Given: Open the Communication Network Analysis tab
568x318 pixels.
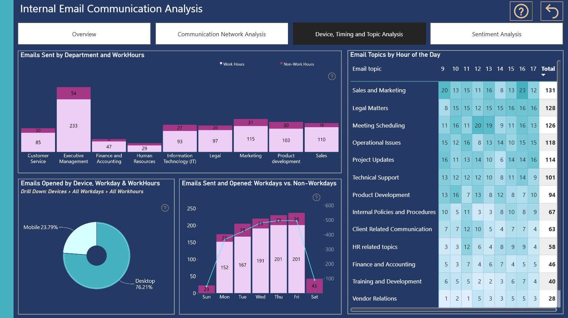Looking at the screenshot, I should pyautogui.click(x=222, y=34).
